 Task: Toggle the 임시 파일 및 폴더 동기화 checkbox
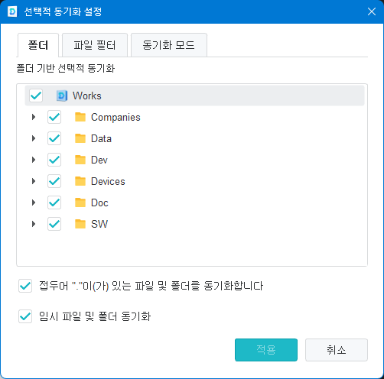pos(25,316)
